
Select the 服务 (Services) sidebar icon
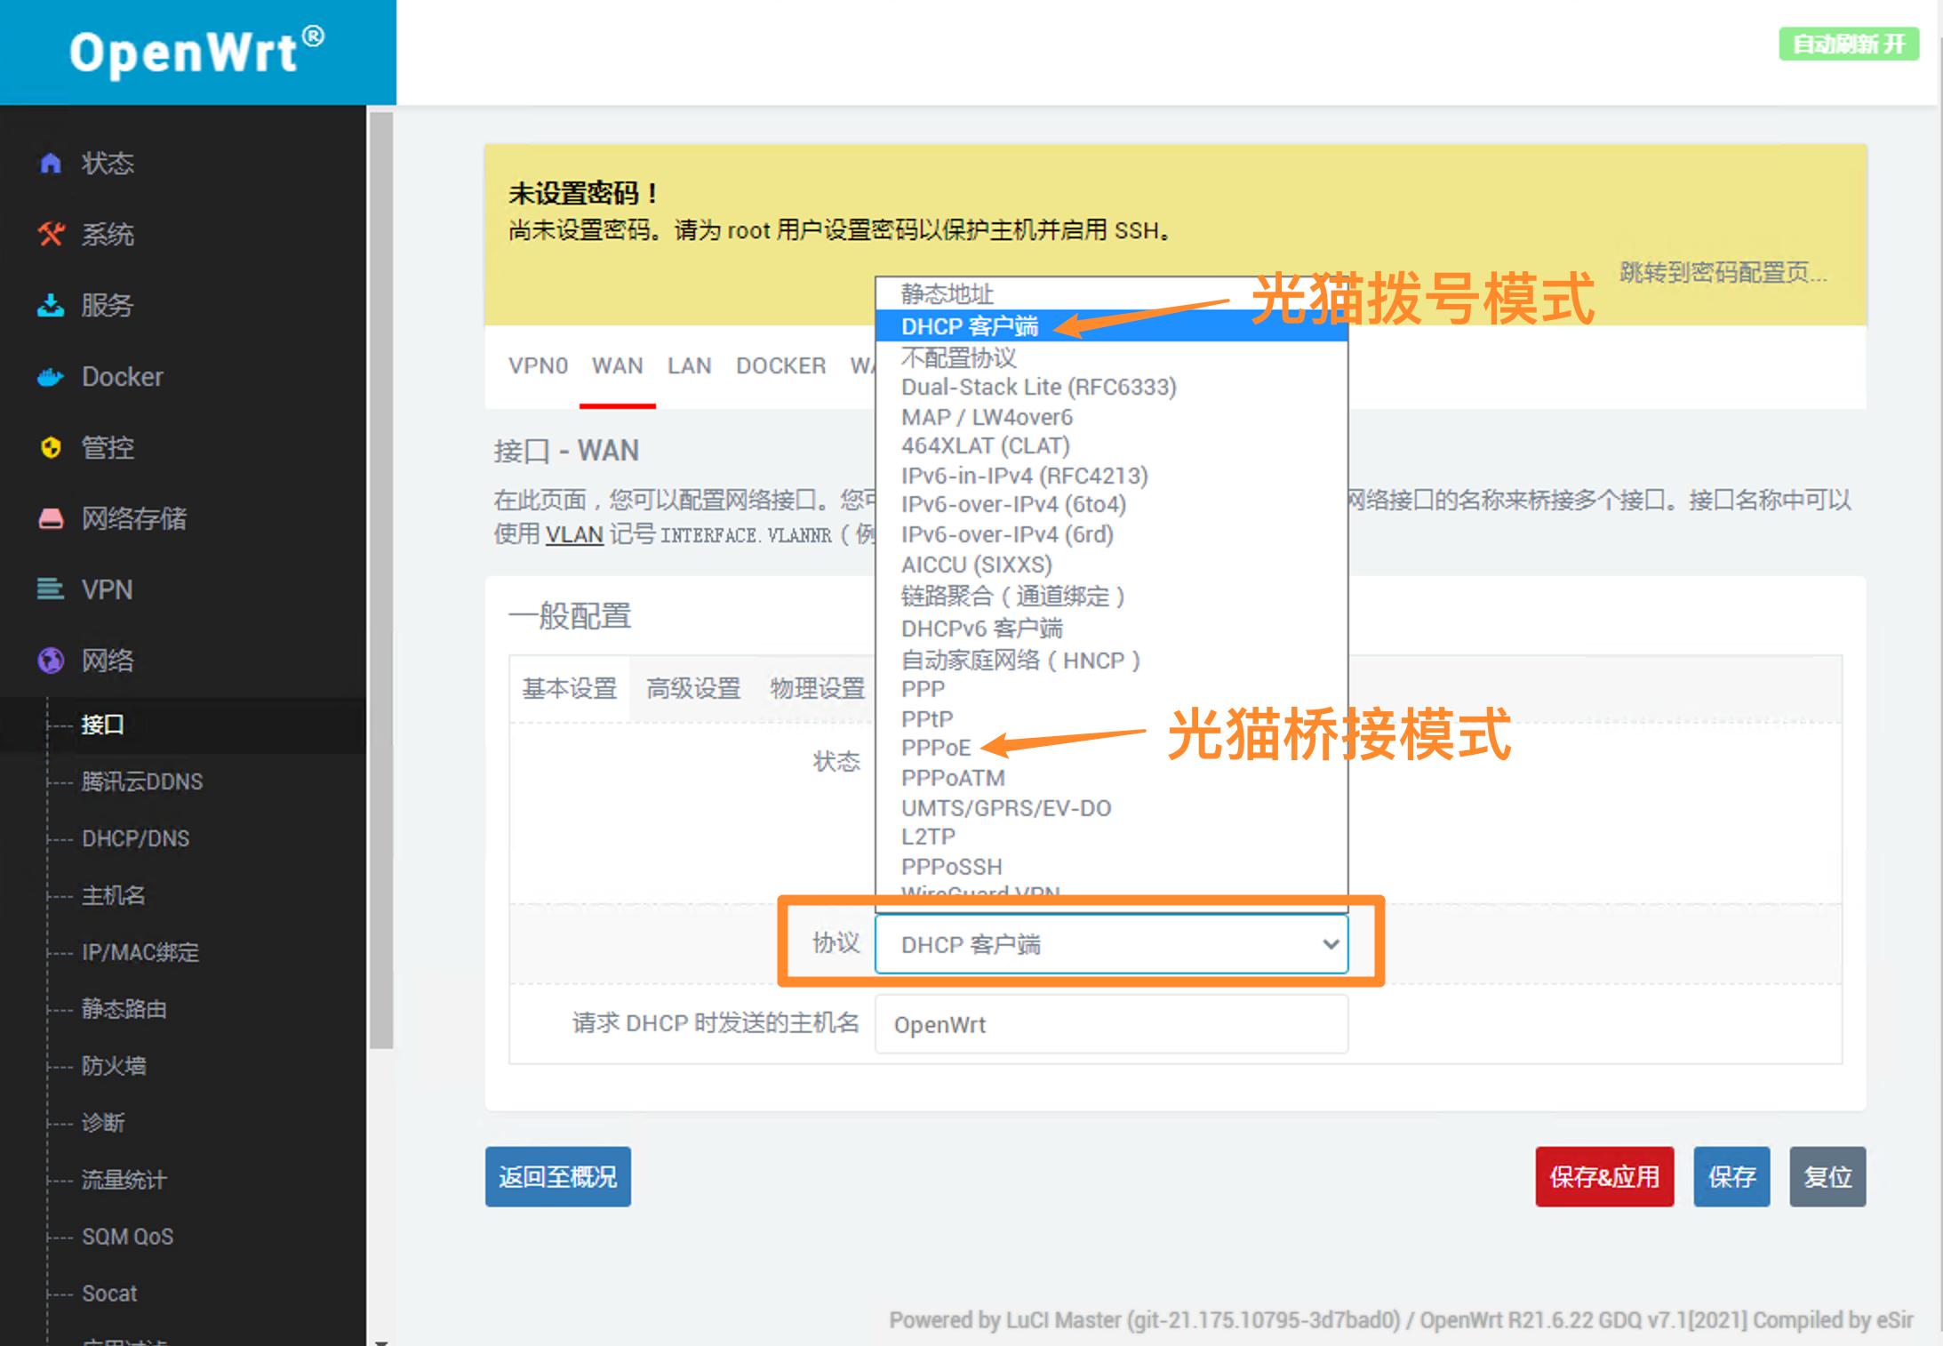pyautogui.click(x=51, y=305)
